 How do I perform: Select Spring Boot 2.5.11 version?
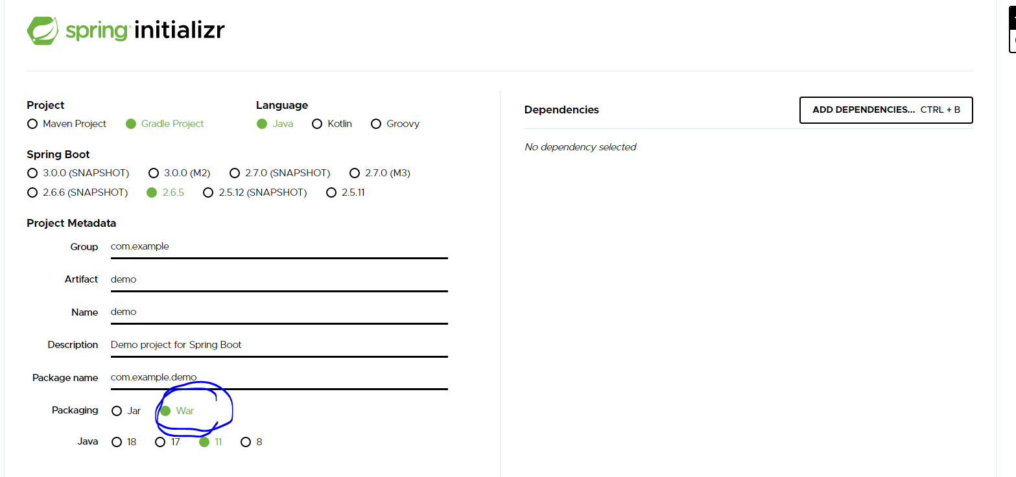(x=331, y=192)
